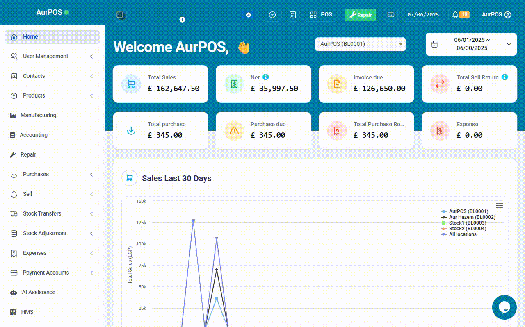Open Contacts sidebar item
The width and height of the screenshot is (525, 327).
click(52, 76)
